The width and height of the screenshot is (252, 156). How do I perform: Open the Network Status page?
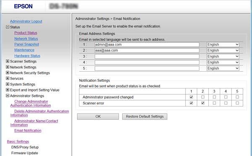pyautogui.click(x=26, y=39)
